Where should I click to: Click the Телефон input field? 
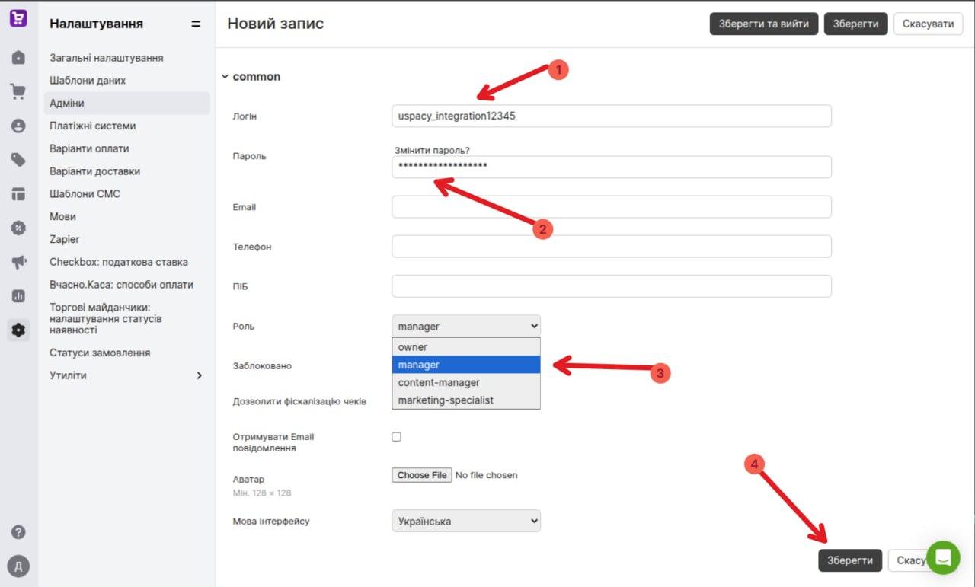(x=612, y=246)
